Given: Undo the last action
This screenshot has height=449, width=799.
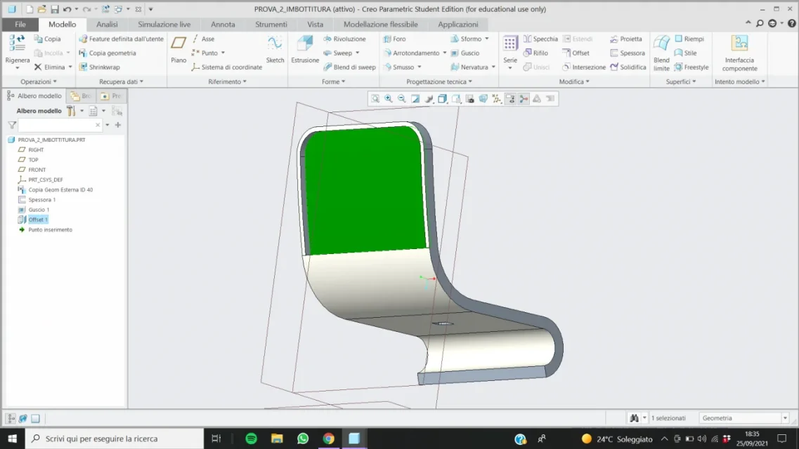Looking at the screenshot, I should click(67, 9).
